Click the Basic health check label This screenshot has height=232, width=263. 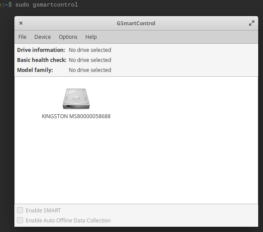pos(42,60)
